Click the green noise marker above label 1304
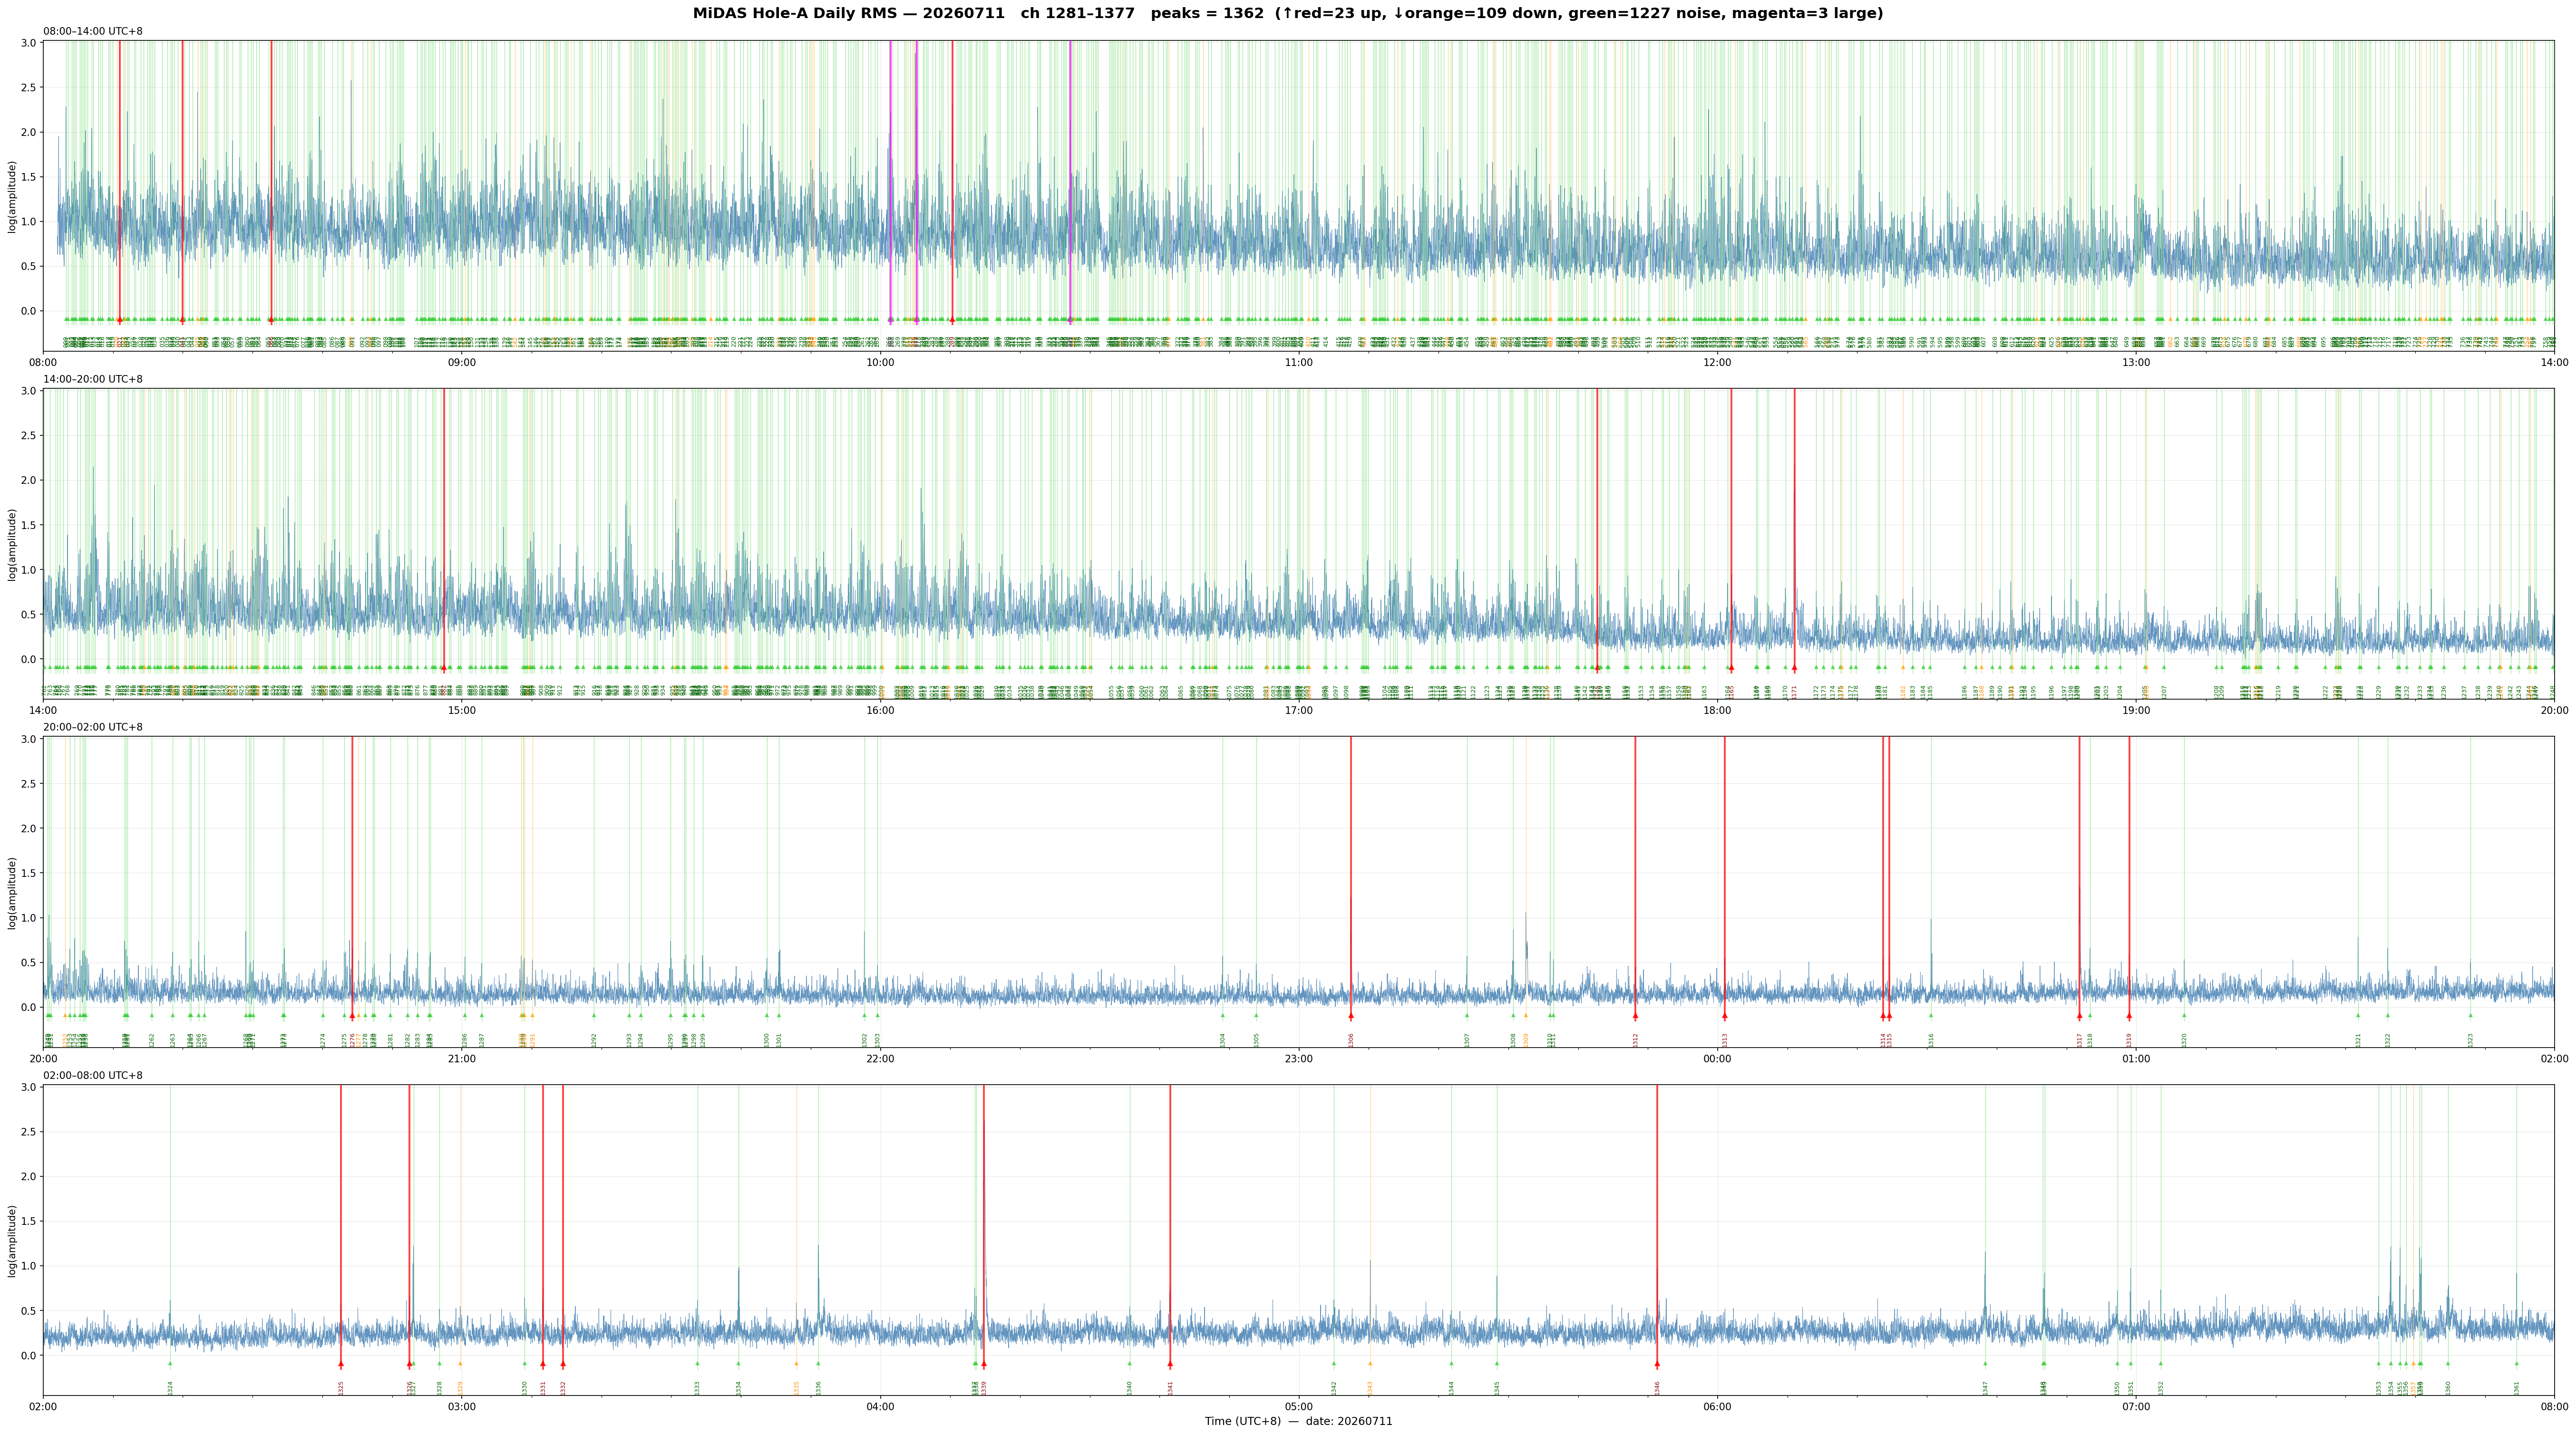 pyautogui.click(x=1222, y=1015)
